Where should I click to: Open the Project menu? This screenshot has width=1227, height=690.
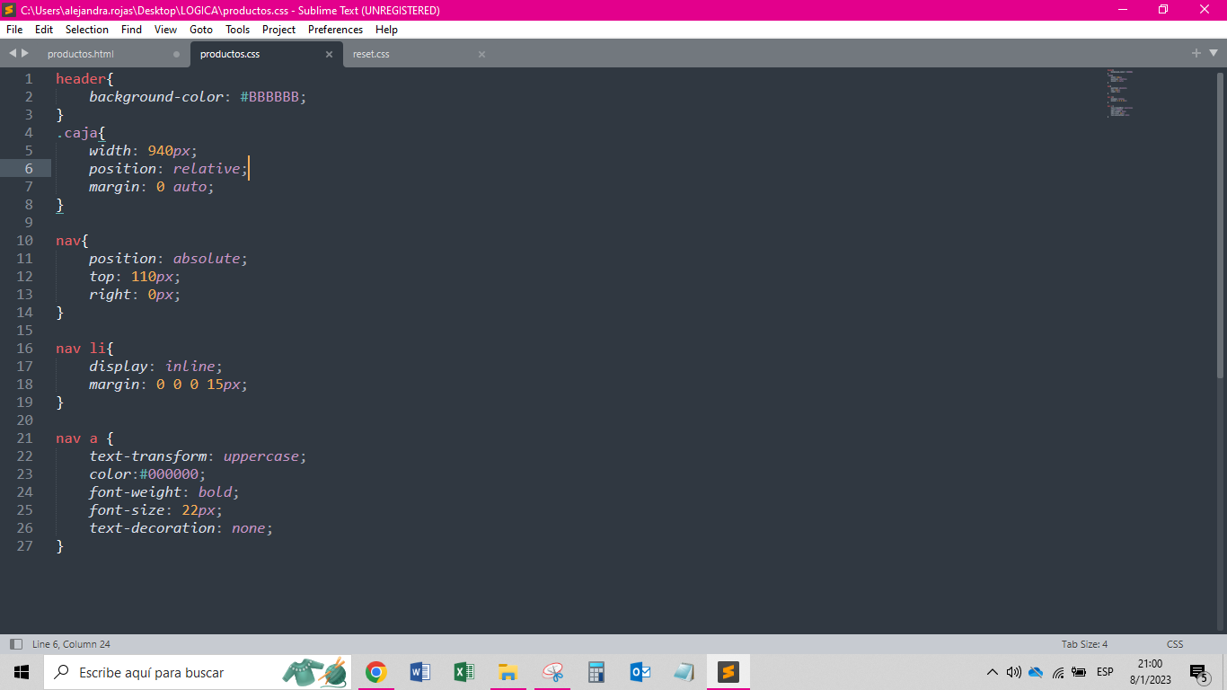click(x=278, y=30)
